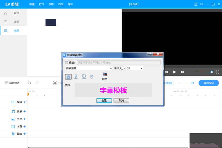
Task: Click the 音乐 track note icon
Action: (13, 112)
